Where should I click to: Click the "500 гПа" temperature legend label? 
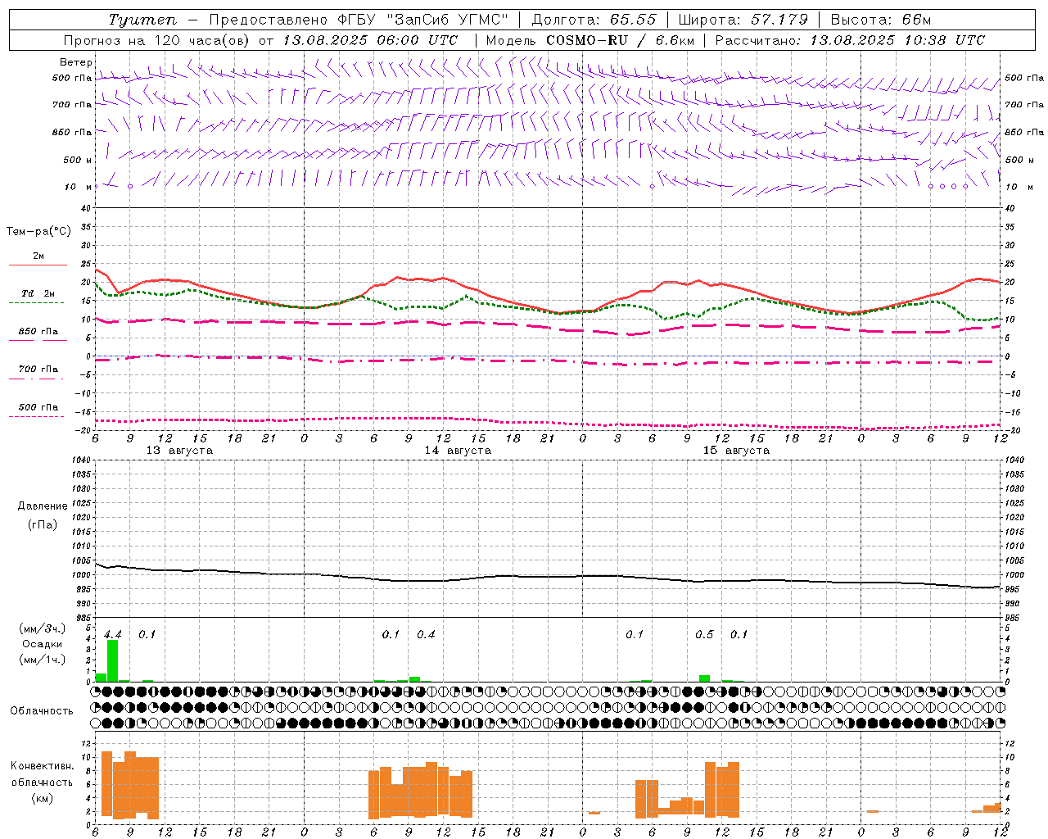[x=38, y=407]
